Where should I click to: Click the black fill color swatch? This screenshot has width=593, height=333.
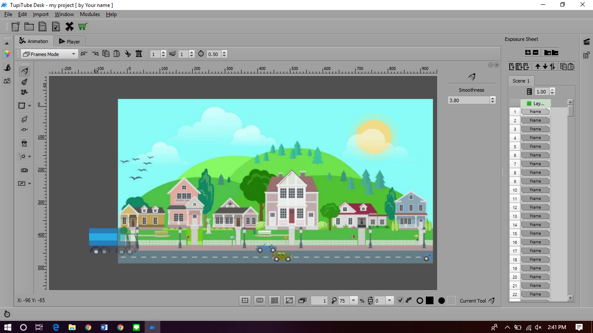coord(430,300)
